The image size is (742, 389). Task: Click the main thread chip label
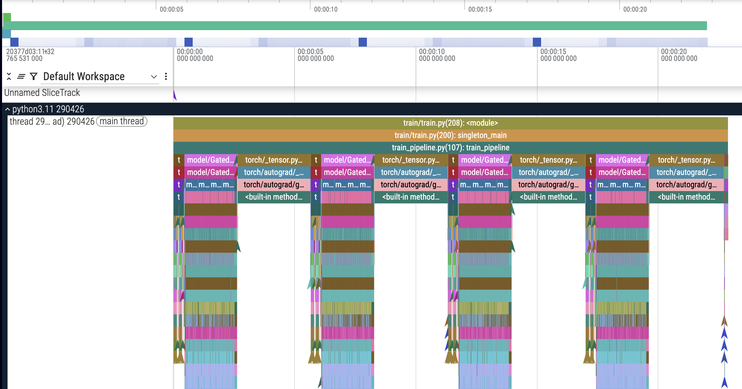tap(122, 121)
